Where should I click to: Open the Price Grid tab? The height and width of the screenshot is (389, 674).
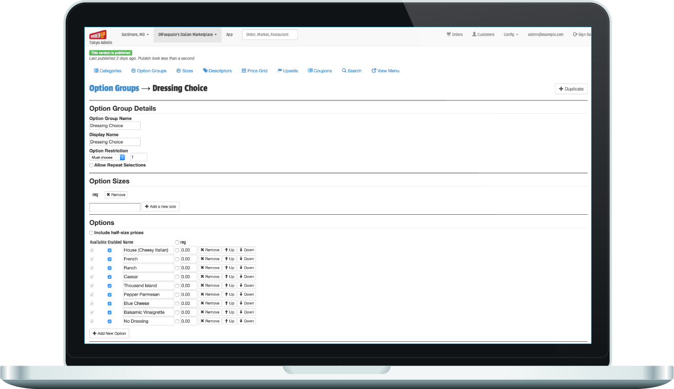254,71
